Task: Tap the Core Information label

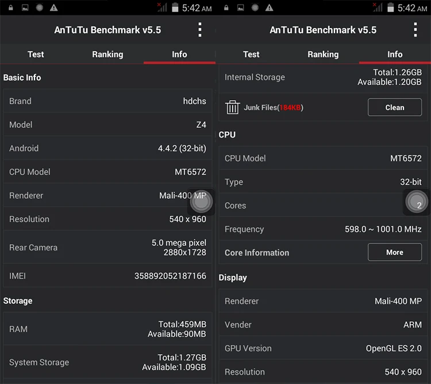Action: pos(257,253)
